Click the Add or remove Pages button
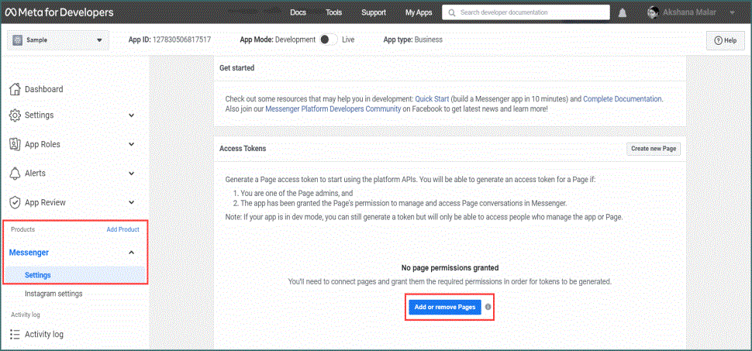This screenshot has height=351, width=752. coord(444,307)
